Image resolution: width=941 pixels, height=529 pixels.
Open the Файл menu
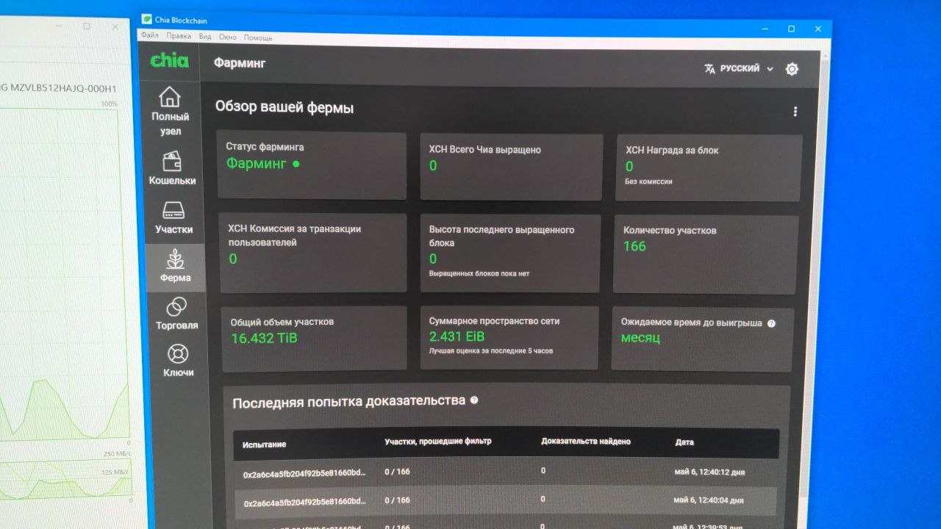coord(150,36)
